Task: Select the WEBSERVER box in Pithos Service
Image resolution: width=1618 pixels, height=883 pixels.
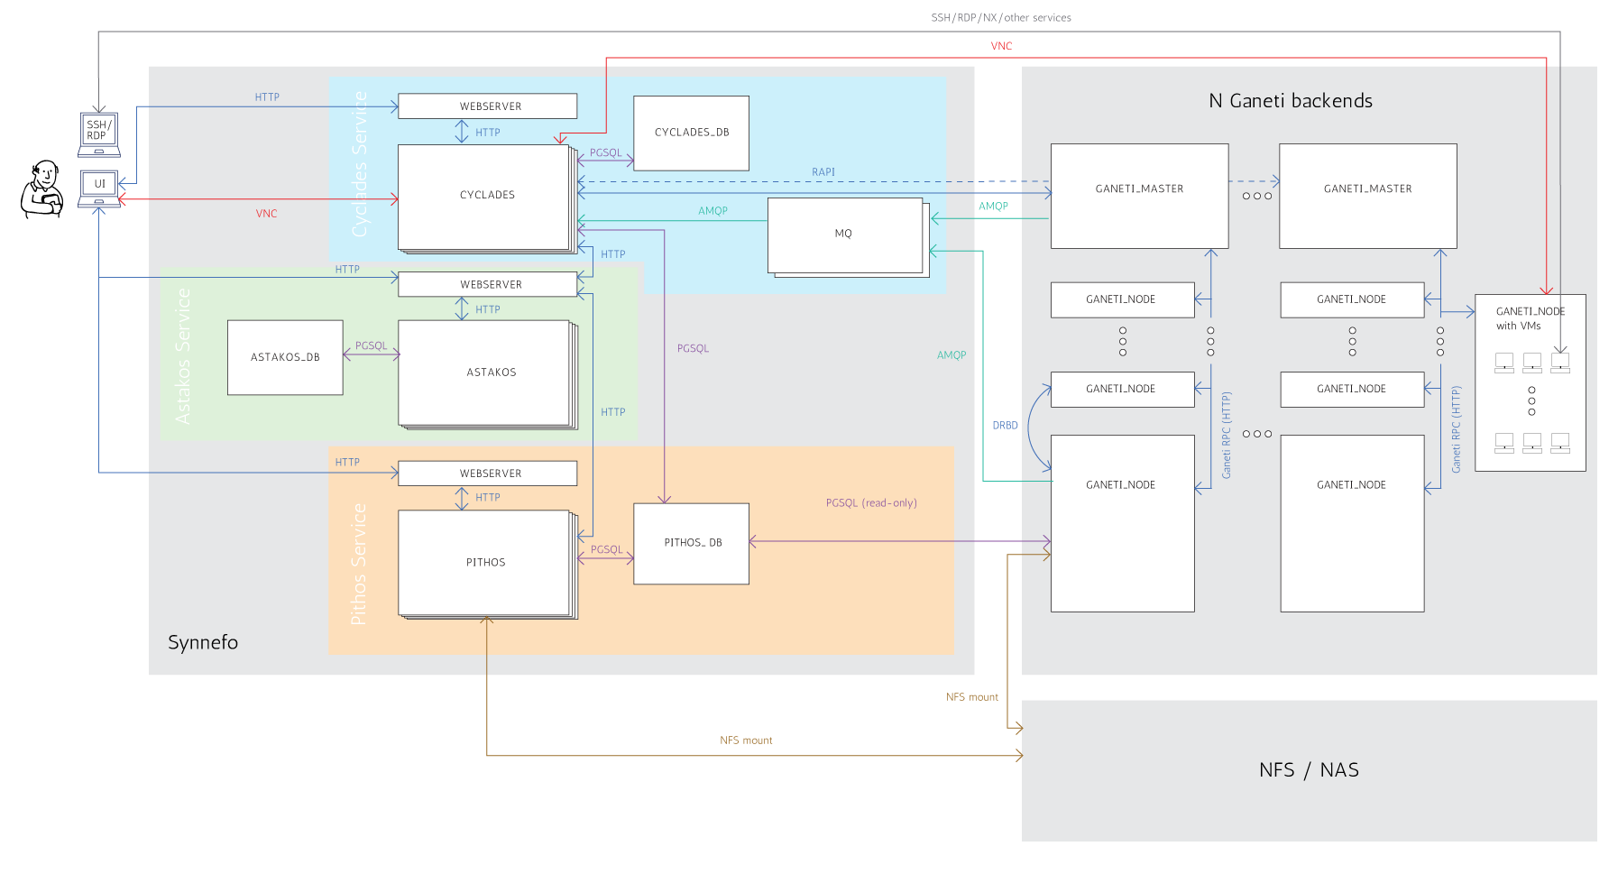Action: tap(487, 474)
